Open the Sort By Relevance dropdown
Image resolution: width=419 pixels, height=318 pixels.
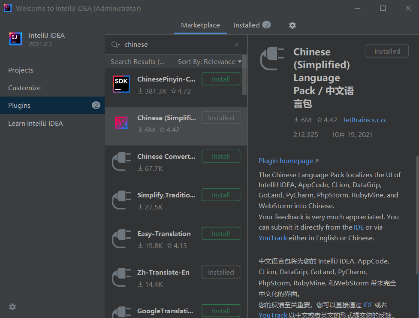pyautogui.click(x=210, y=62)
